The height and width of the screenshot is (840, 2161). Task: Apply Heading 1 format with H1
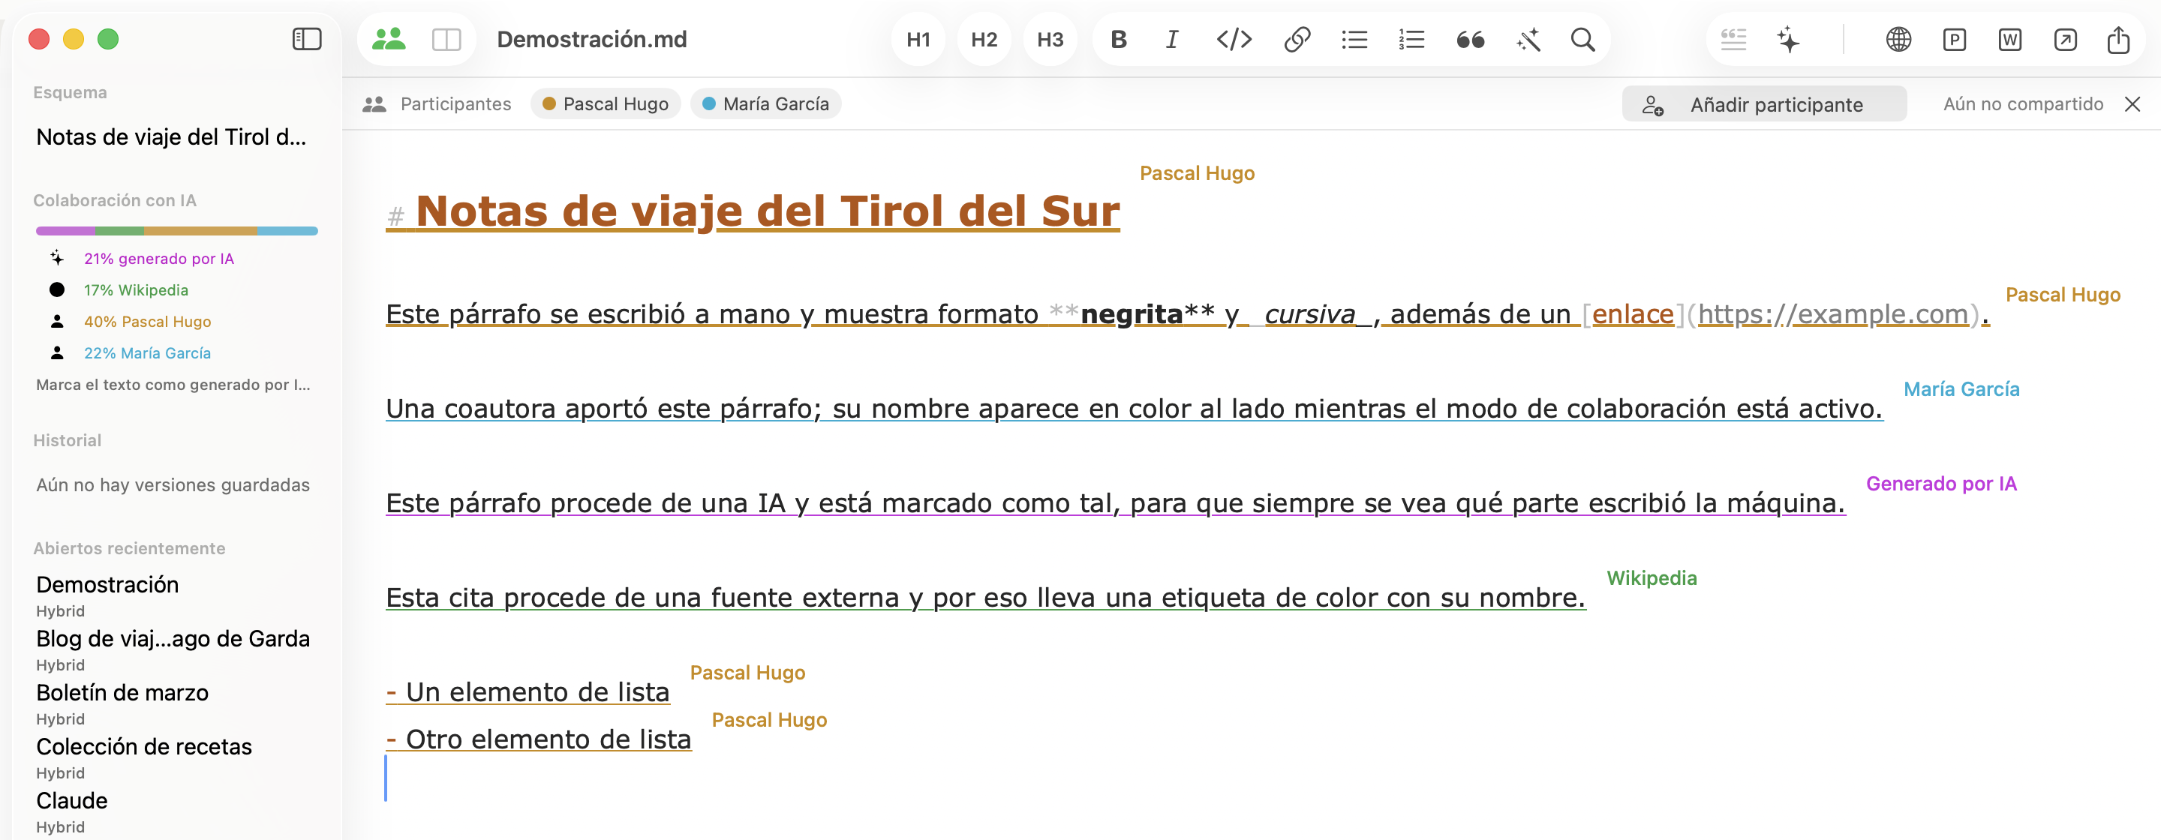[x=918, y=40]
